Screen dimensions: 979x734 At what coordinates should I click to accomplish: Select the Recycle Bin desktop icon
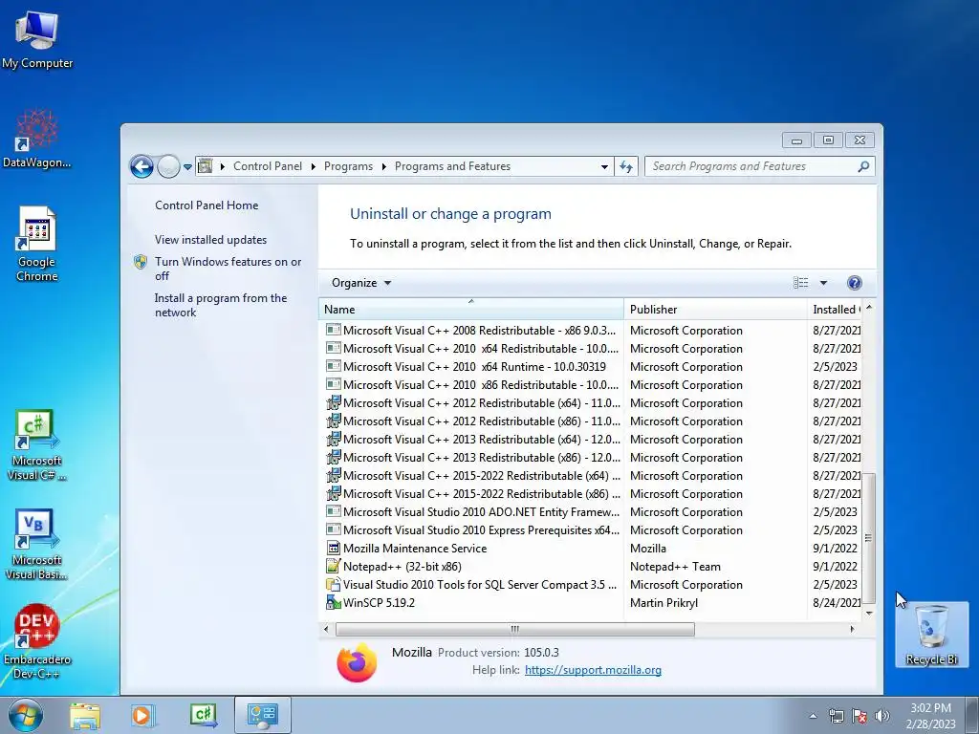pyautogui.click(x=931, y=635)
